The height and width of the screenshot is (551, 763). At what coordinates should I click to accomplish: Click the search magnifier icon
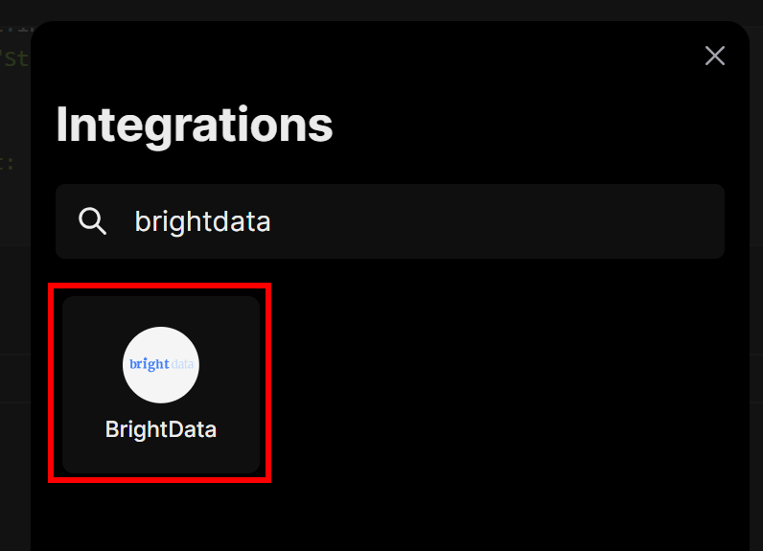pos(92,221)
